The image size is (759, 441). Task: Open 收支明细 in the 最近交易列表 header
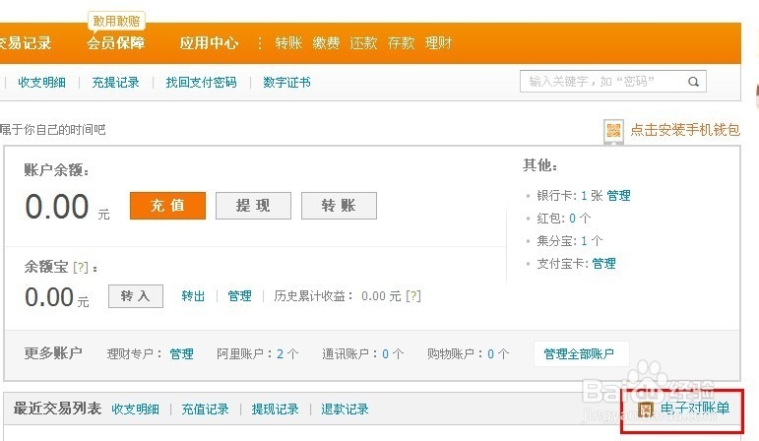coord(136,409)
